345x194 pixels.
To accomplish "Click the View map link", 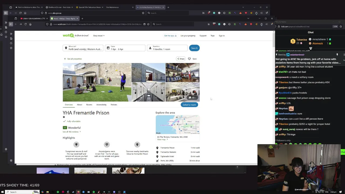I will click(163, 140).
